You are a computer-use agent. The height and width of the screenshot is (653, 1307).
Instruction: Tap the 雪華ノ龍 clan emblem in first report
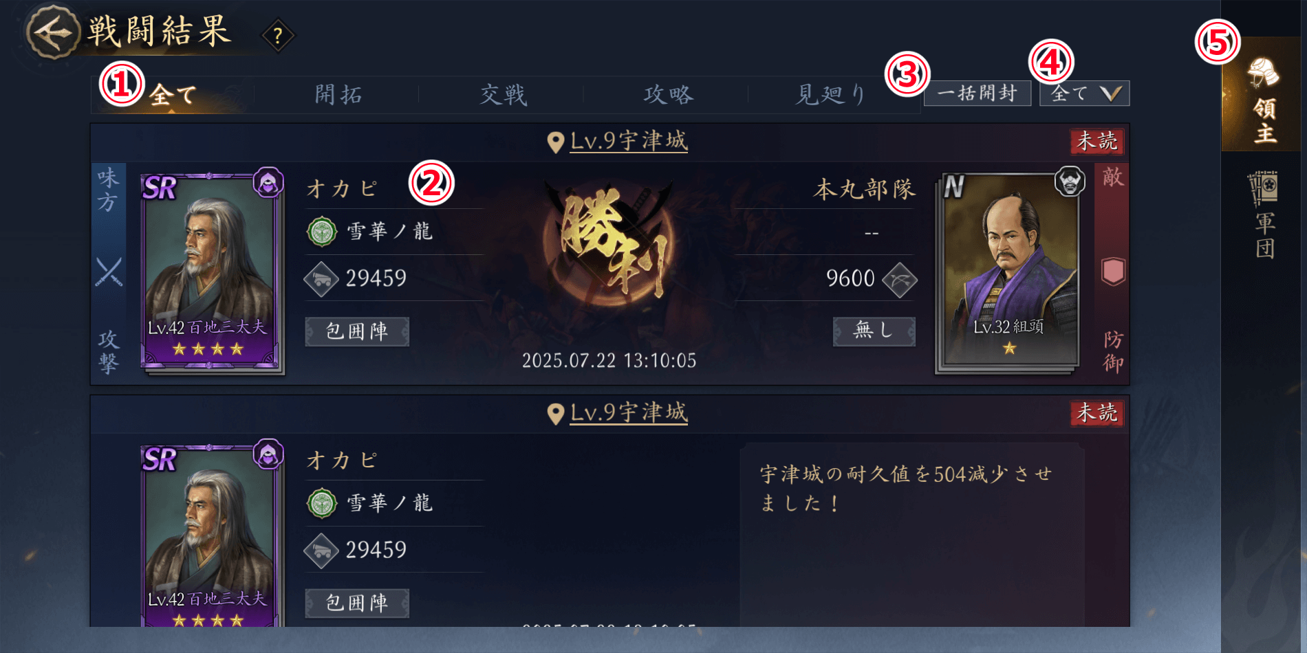point(321,232)
